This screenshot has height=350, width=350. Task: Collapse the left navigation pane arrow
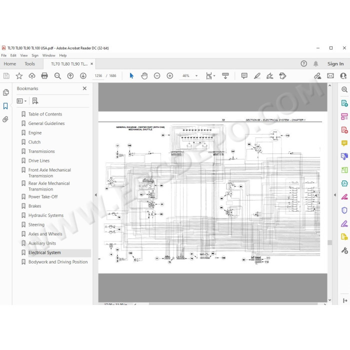[96, 195]
